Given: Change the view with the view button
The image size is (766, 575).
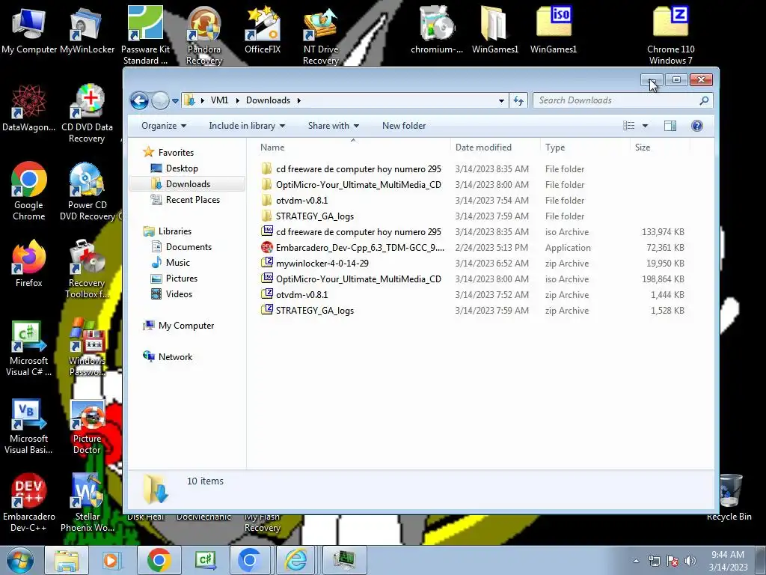Looking at the screenshot, I should [628, 126].
